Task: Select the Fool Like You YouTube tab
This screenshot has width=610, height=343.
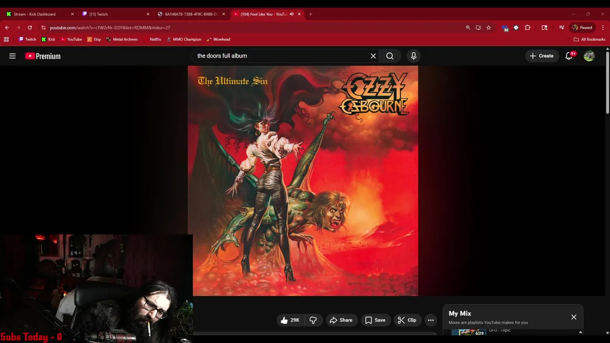Action: tap(267, 14)
